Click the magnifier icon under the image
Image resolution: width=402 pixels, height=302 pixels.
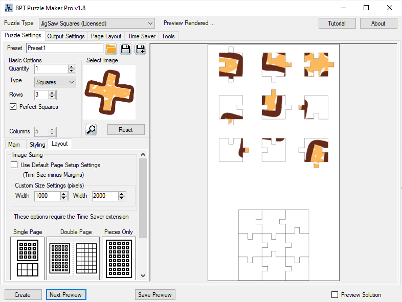point(91,129)
